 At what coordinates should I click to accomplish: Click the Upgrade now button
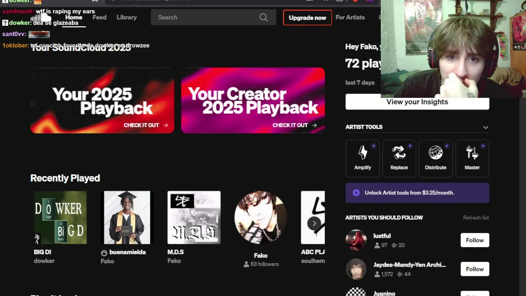coord(307,18)
